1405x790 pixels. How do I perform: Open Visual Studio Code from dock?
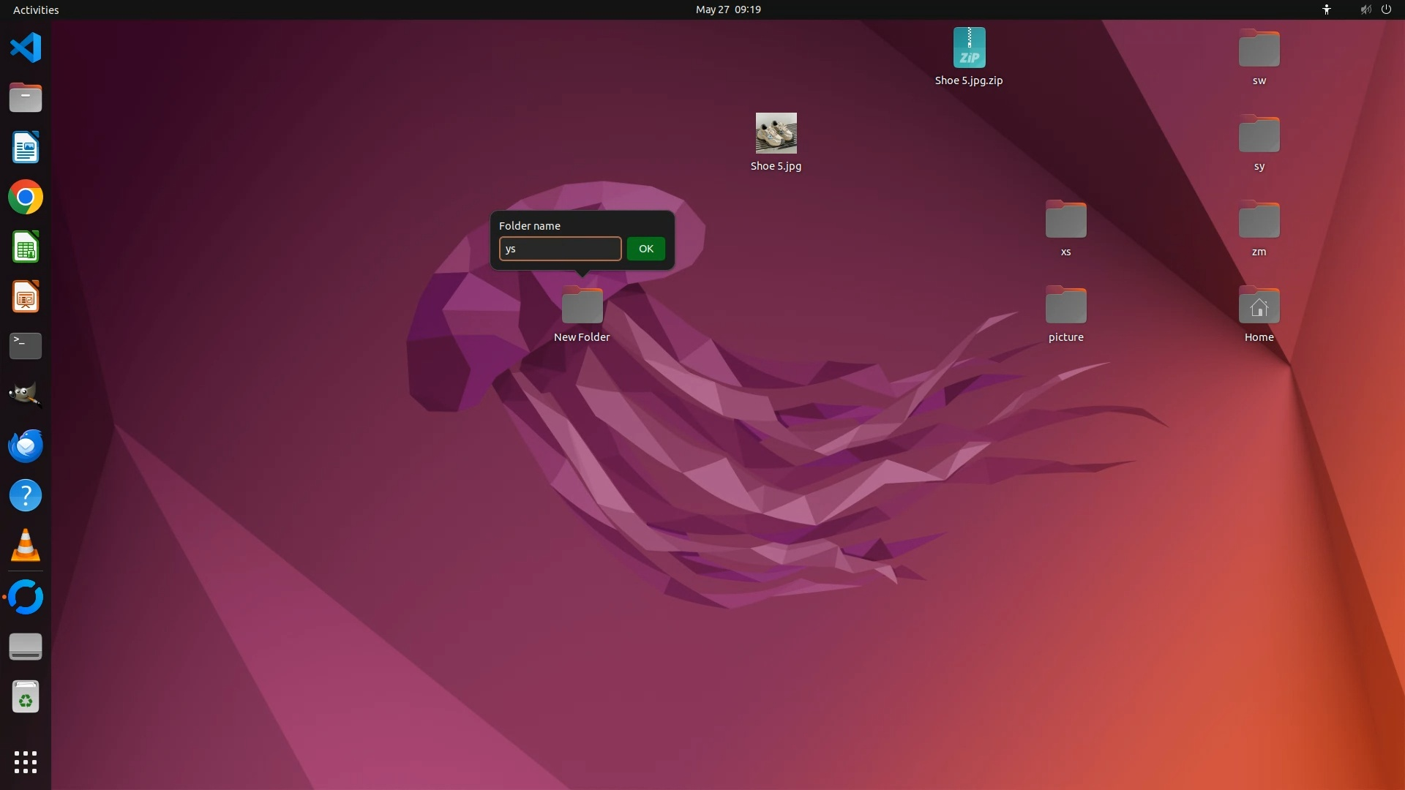click(26, 48)
